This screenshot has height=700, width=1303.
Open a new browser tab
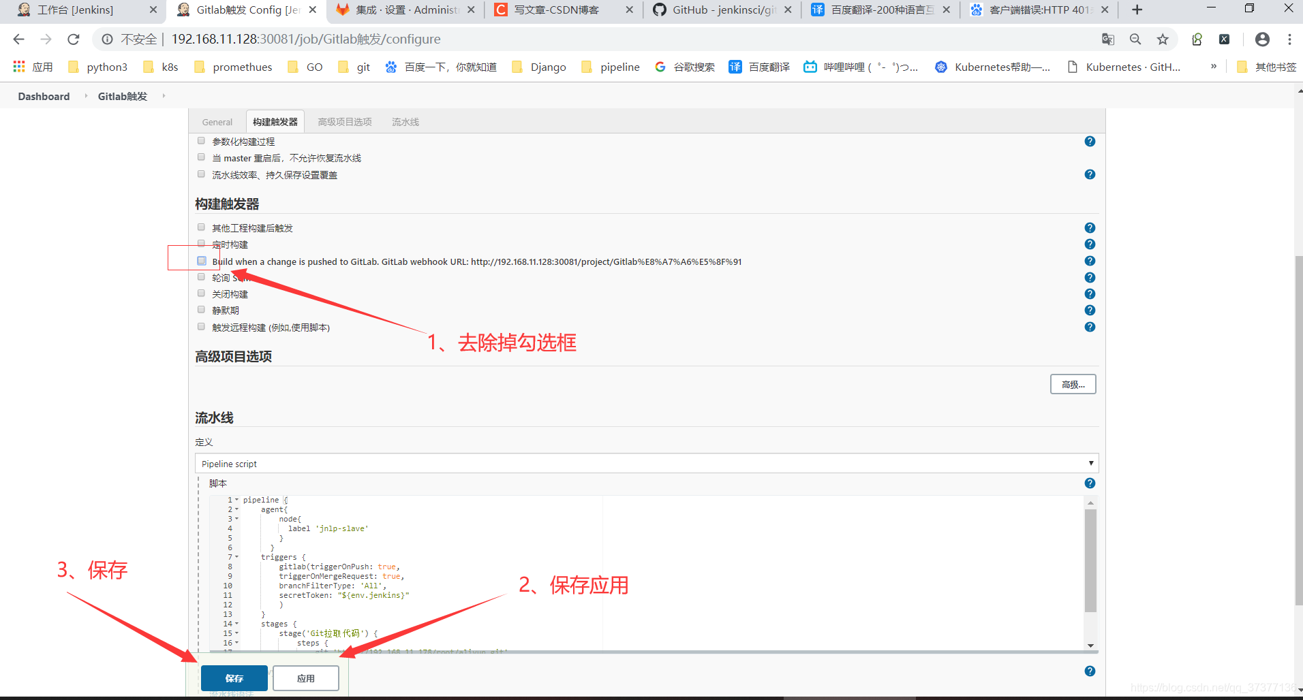[x=1137, y=10]
